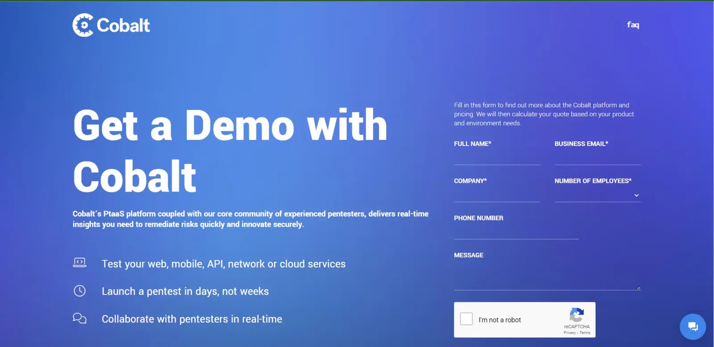Open the reCAPTCHA Terms link
The width and height of the screenshot is (714, 347).
coord(585,333)
